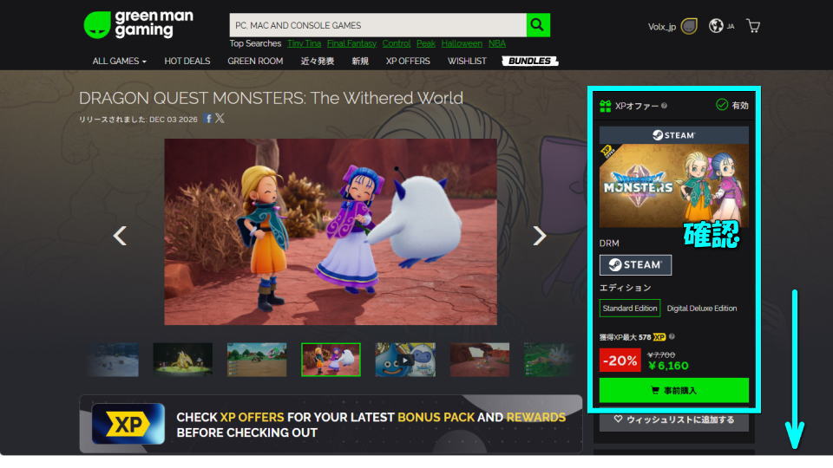Open 近々発表 menu item
Viewport: 833px width, 468px height.
[318, 61]
